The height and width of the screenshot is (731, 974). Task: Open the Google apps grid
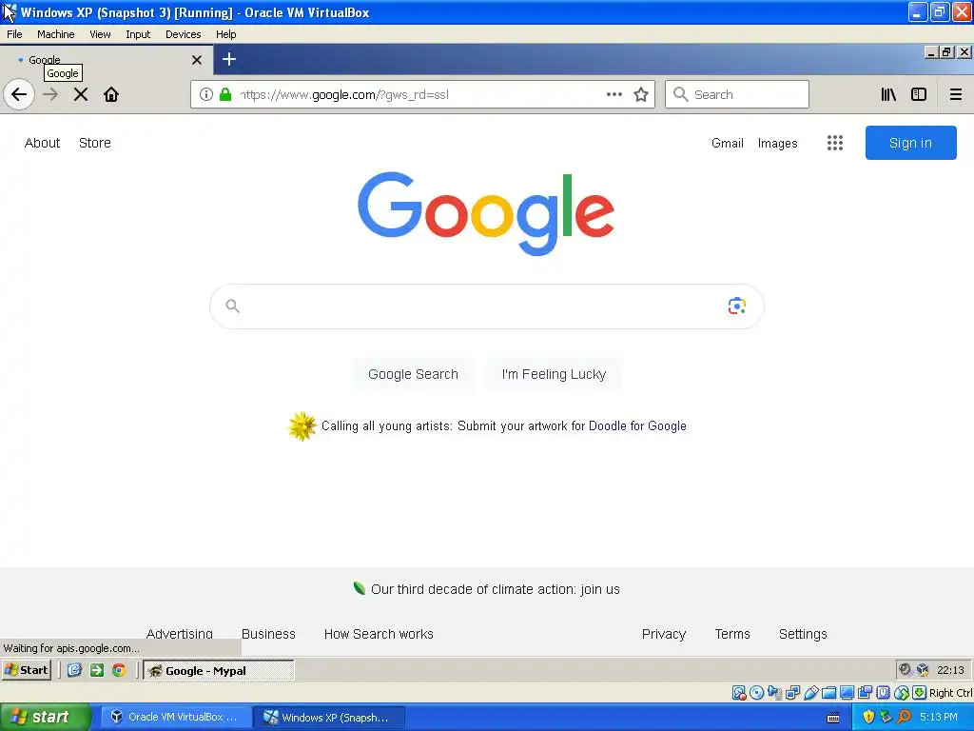point(835,143)
